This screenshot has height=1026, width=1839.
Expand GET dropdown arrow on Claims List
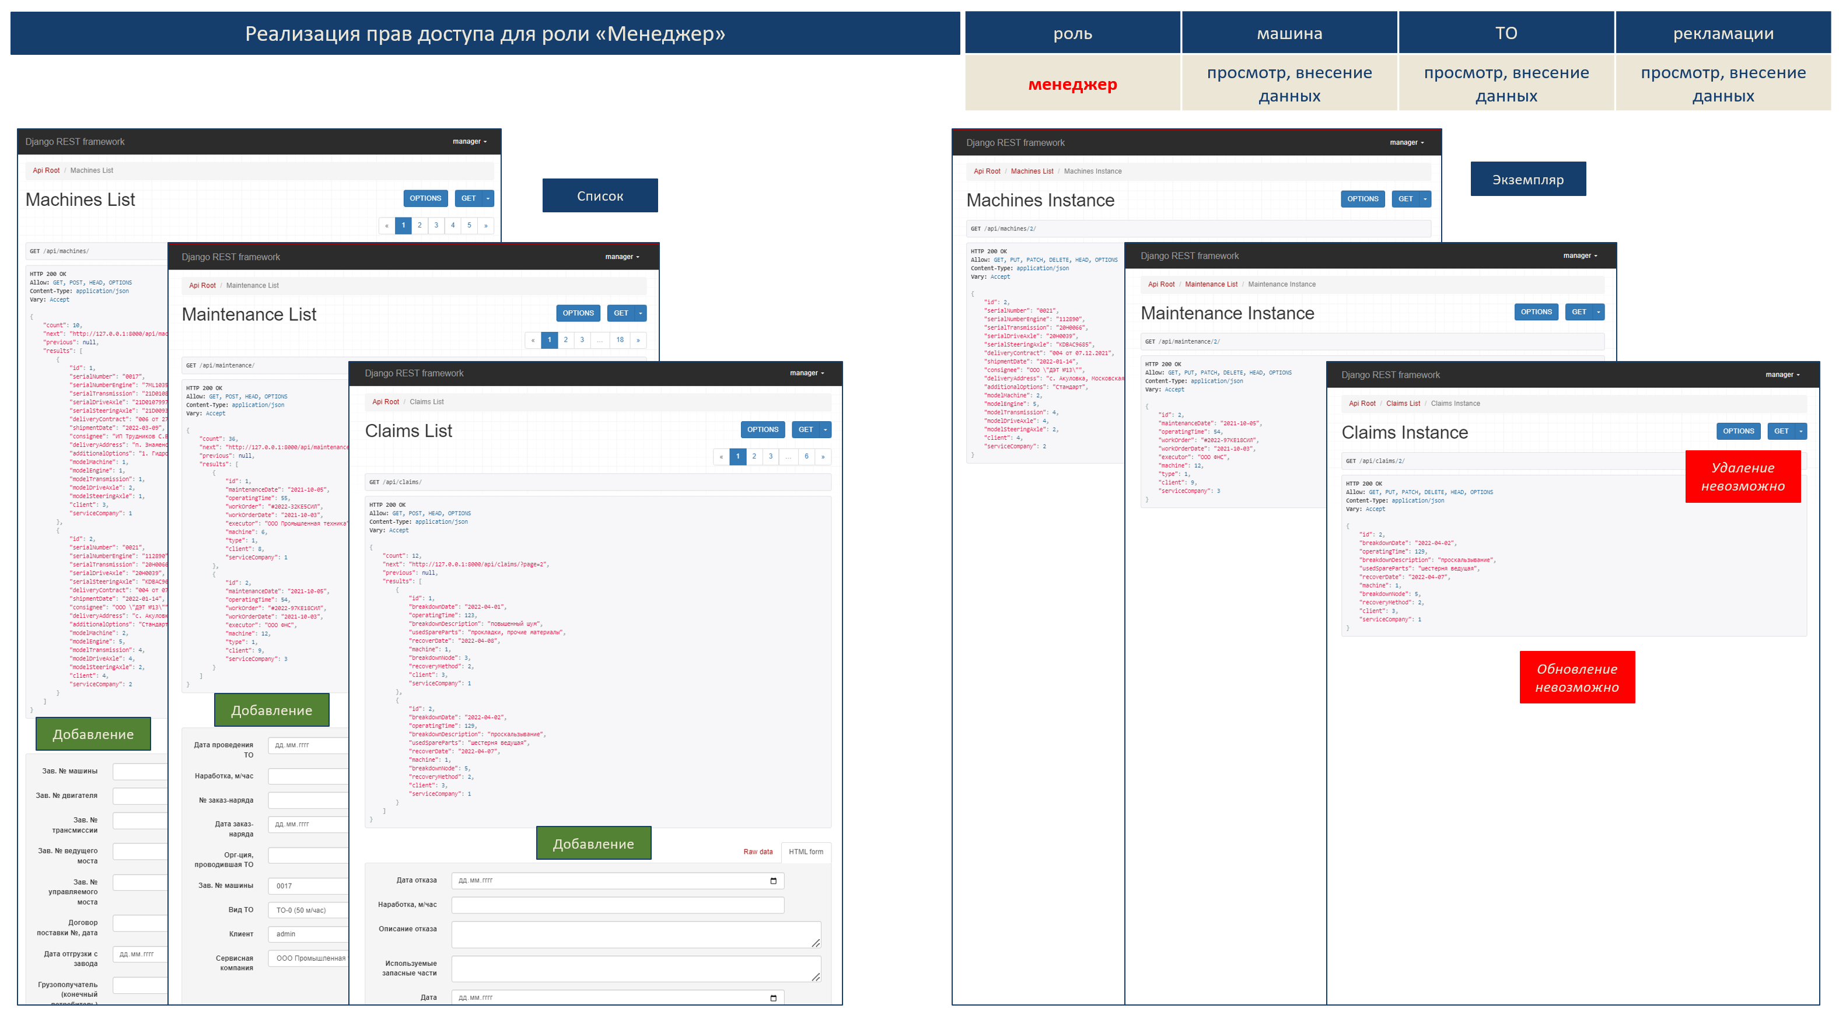(825, 429)
